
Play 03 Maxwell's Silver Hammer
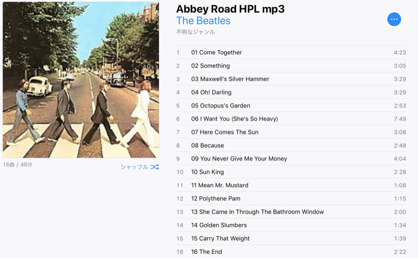(291, 79)
